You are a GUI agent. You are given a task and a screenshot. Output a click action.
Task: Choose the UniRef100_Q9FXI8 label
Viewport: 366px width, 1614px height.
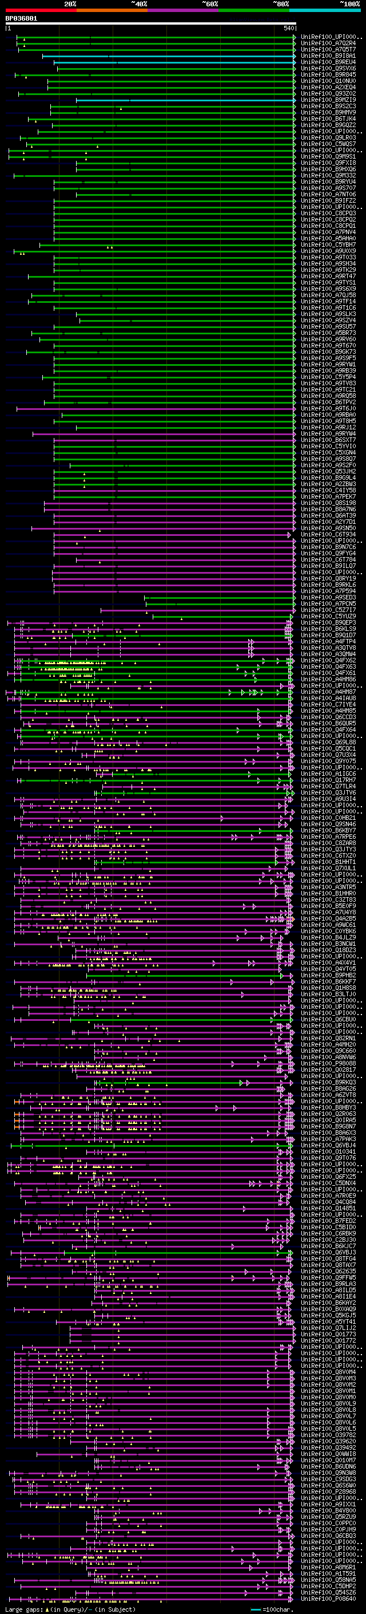click(x=328, y=163)
